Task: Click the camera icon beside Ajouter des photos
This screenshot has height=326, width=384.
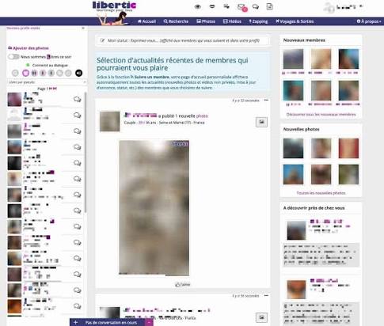Action: click(x=10, y=48)
